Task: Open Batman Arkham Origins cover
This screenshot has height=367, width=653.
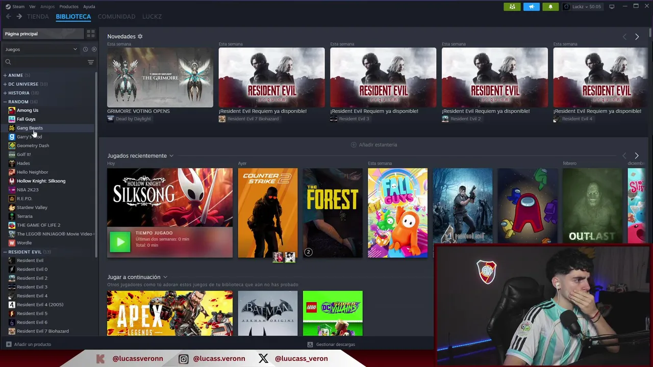Action: 267,313
